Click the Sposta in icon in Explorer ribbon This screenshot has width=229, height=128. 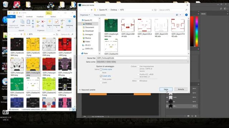(38, 22)
